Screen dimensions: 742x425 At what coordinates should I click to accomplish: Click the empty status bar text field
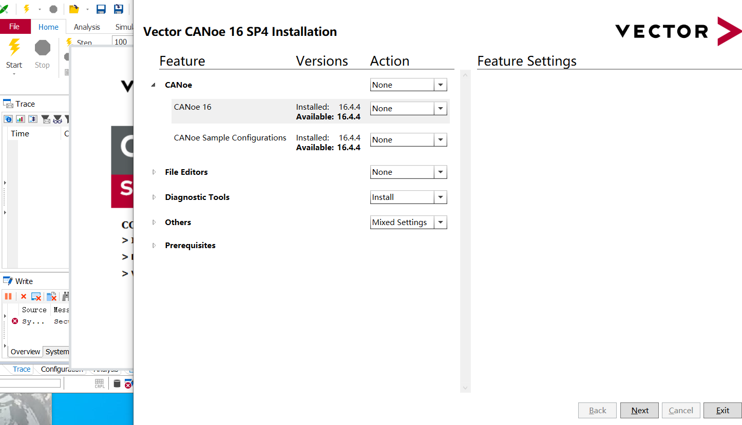coord(30,383)
